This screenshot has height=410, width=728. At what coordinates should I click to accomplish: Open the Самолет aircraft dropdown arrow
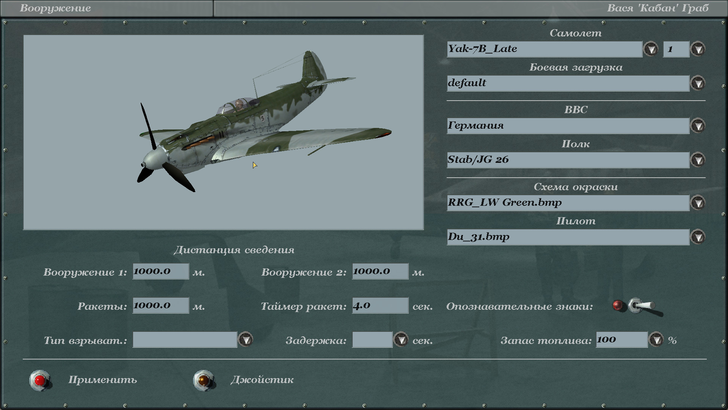coord(651,49)
